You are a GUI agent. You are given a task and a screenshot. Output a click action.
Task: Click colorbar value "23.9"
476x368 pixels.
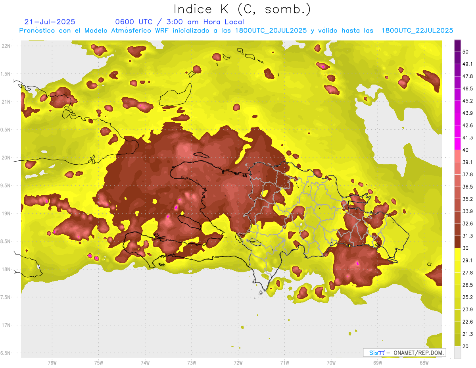coord(468,310)
